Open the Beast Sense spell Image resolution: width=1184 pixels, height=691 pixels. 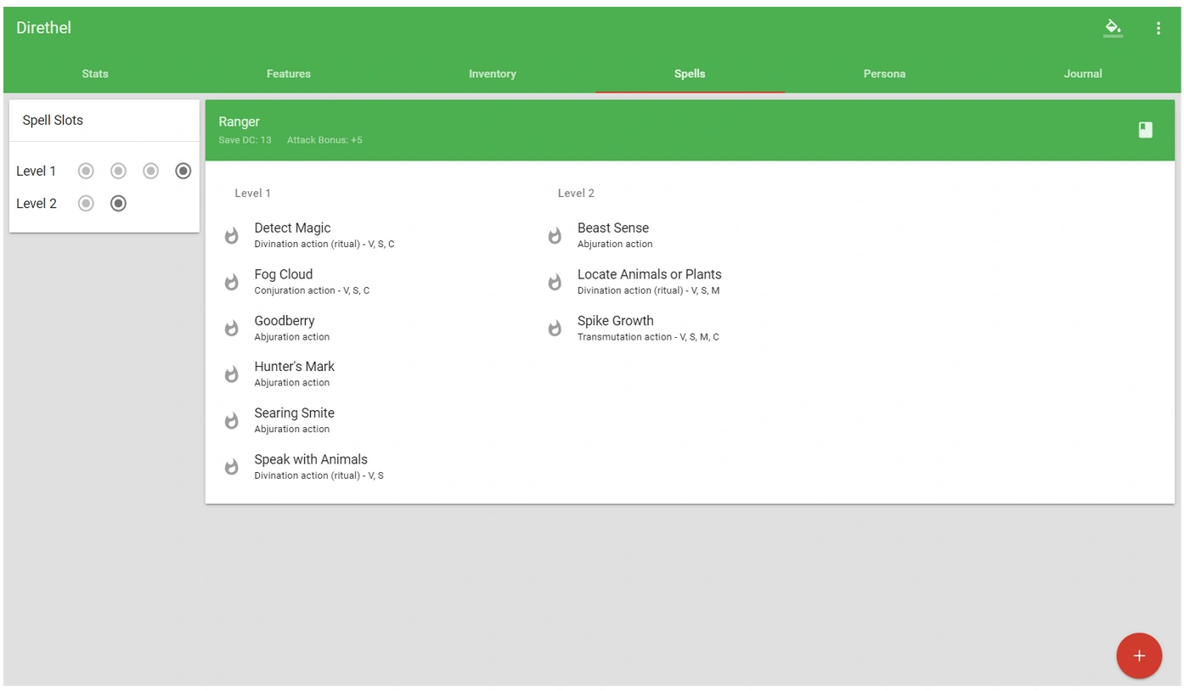[x=615, y=235]
